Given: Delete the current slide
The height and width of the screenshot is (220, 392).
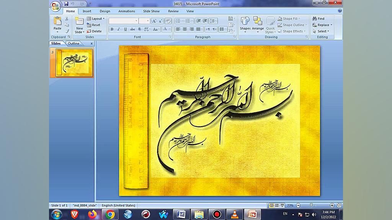Looking at the screenshot, I should 94,31.
